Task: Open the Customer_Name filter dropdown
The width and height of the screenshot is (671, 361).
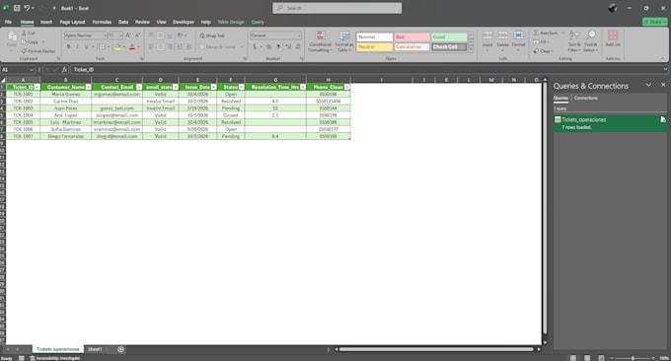Action: [x=88, y=87]
